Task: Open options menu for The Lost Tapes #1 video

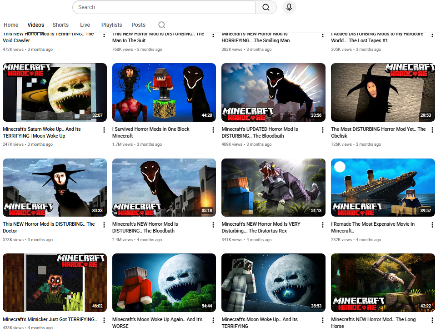Action: pos(432,35)
